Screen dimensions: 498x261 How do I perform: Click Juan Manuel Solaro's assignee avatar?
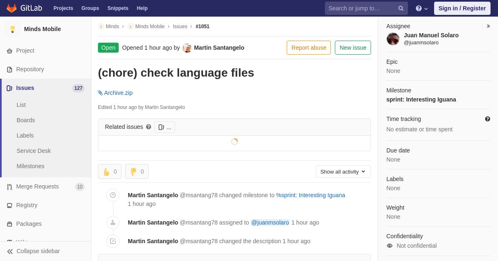(x=393, y=39)
